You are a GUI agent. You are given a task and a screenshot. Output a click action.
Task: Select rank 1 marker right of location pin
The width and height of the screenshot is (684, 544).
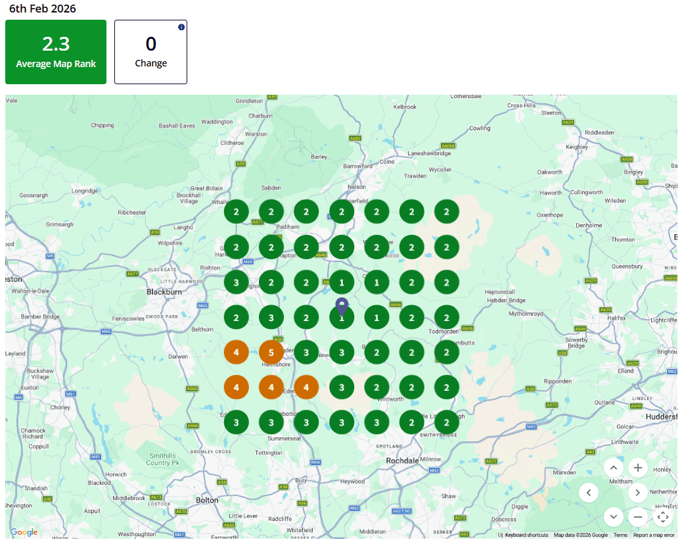coord(376,318)
